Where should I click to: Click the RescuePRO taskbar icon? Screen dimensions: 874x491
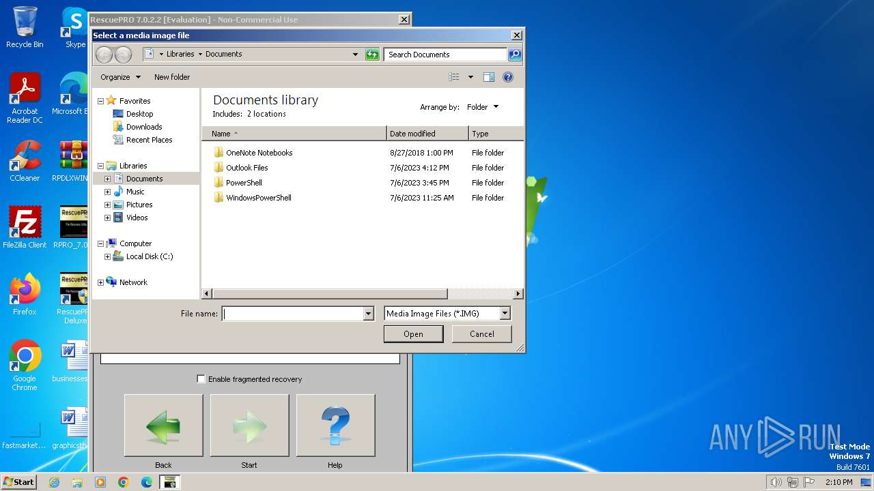click(x=170, y=482)
